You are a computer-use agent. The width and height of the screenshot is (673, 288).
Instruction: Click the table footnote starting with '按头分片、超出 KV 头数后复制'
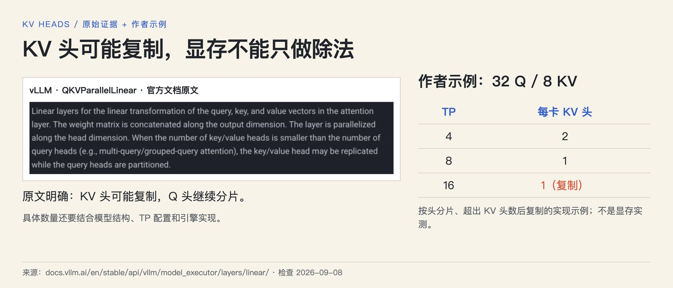click(530, 217)
